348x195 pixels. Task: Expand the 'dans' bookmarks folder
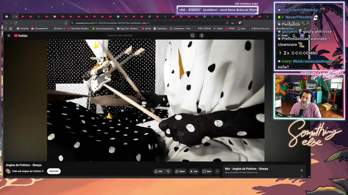[x=241, y=28]
